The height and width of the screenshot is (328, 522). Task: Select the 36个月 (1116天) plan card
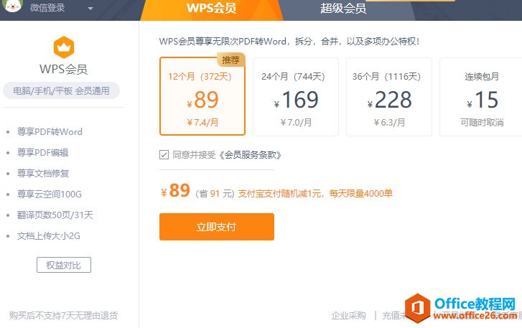click(389, 97)
